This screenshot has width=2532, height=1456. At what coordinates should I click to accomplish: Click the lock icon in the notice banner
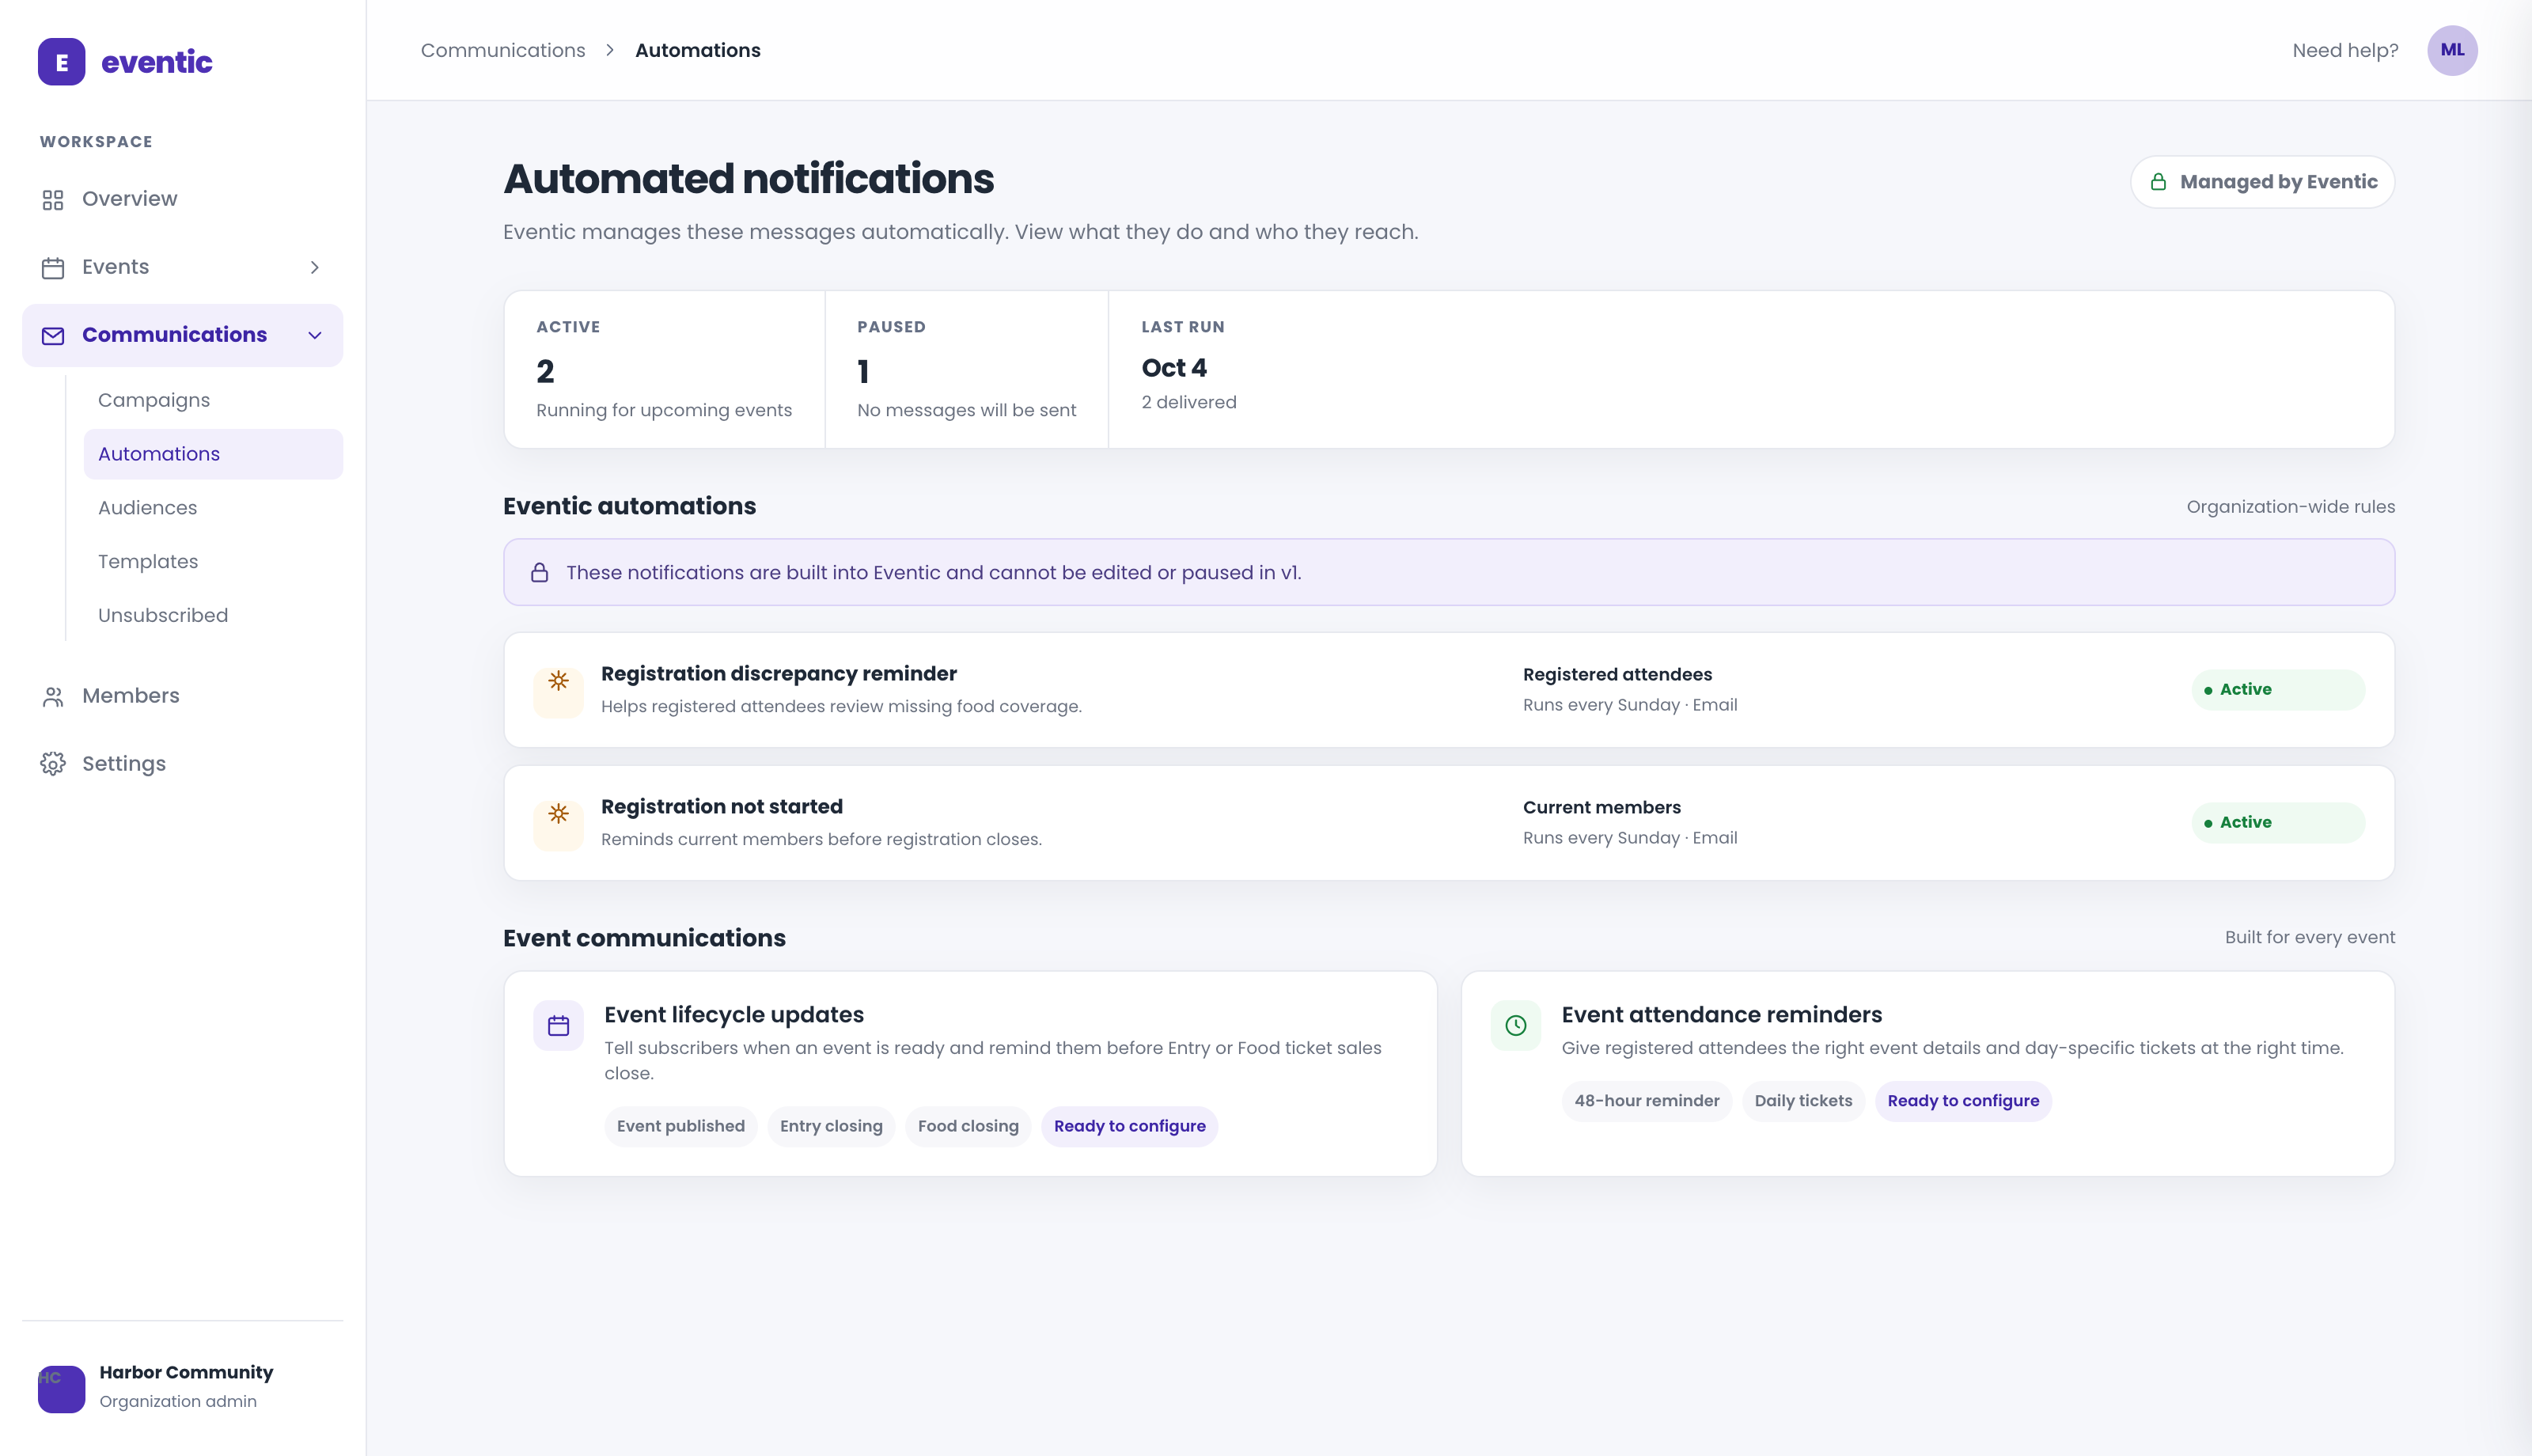tap(540, 573)
